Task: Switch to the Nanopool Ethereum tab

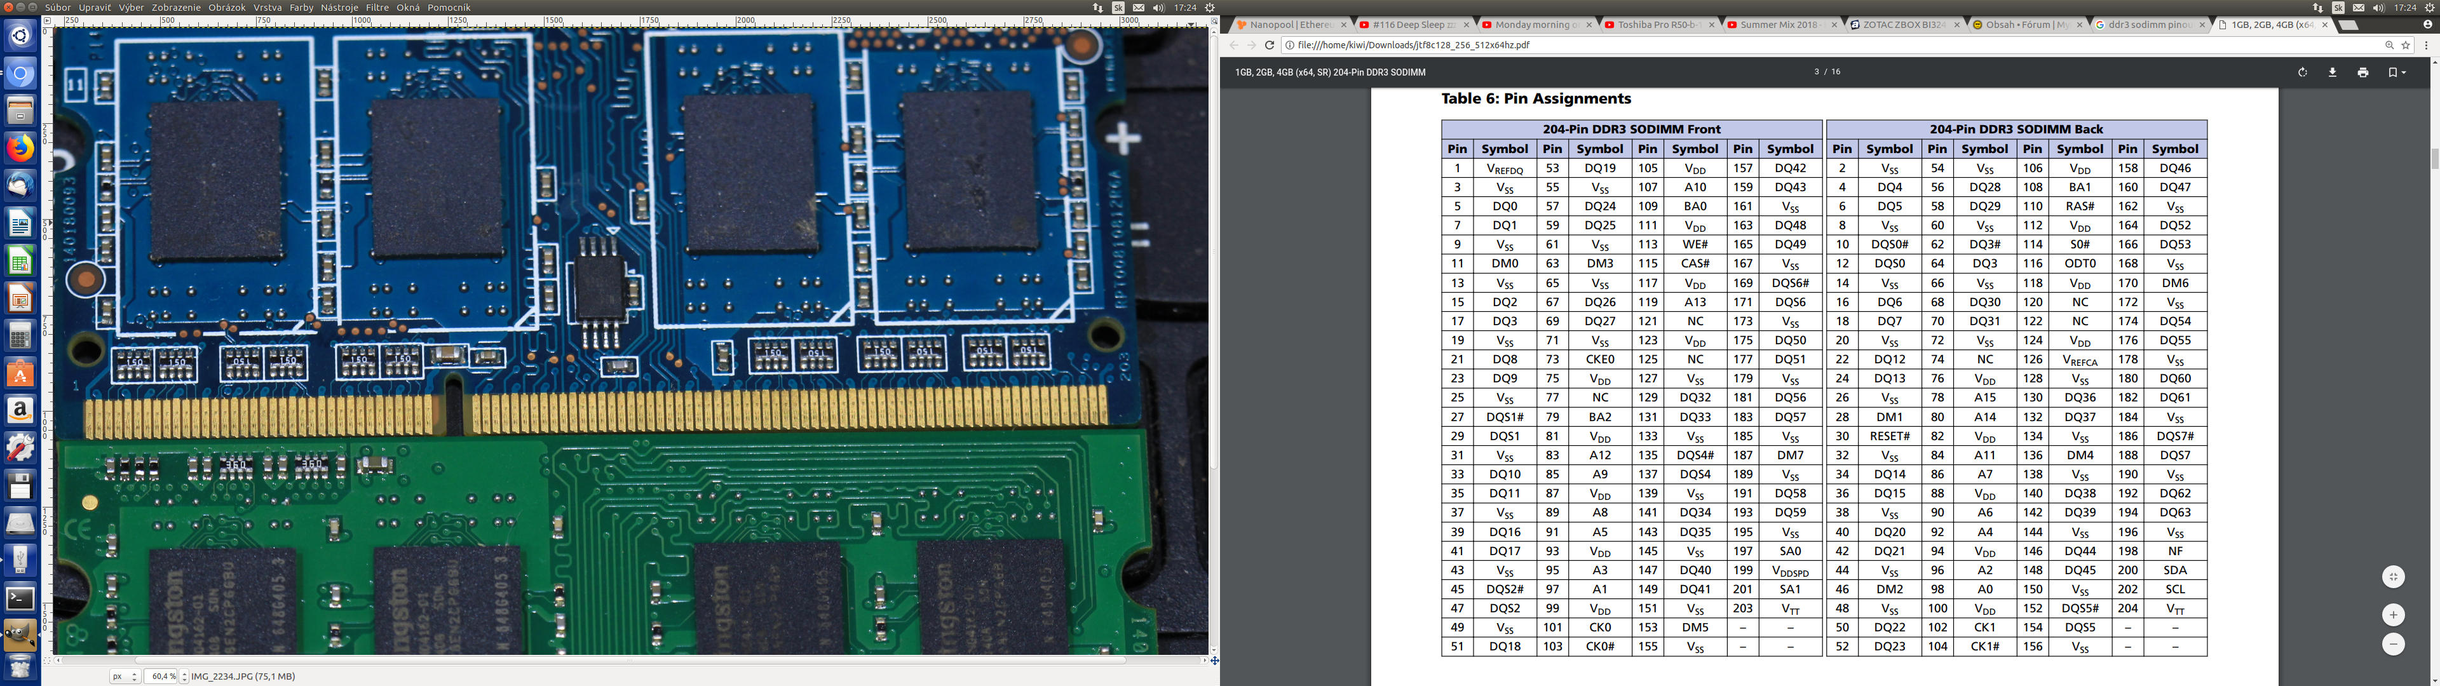Action: 1288,25
